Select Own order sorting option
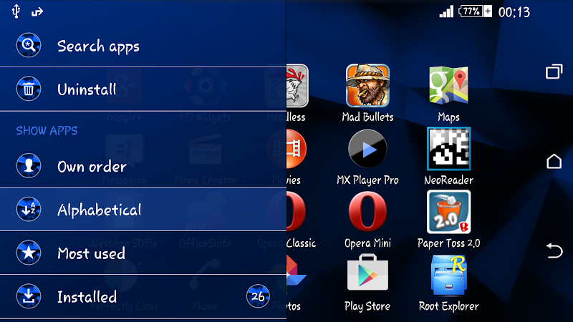573x322 pixels. (143, 166)
